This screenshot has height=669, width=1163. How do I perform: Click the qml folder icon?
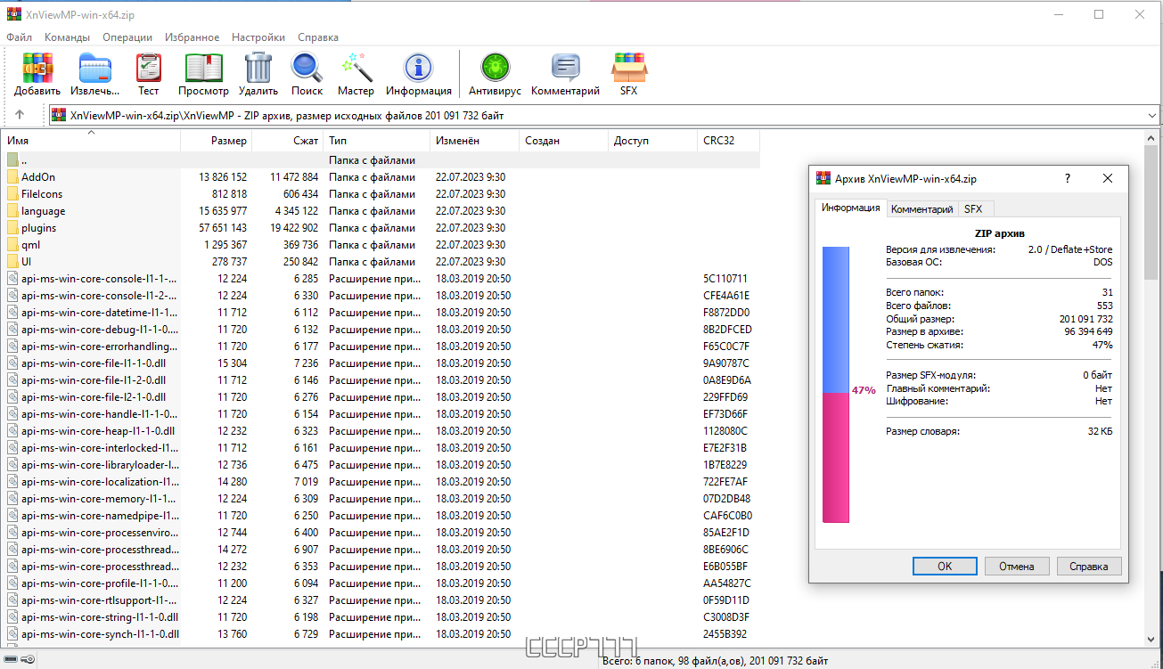(x=12, y=245)
